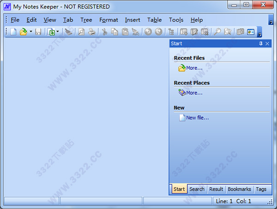Switch to the Bookmarks tab
The image size is (277, 209).
(239, 189)
